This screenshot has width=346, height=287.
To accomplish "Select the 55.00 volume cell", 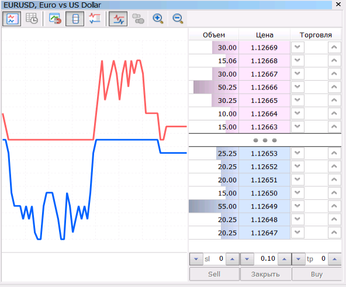I will tap(214, 206).
